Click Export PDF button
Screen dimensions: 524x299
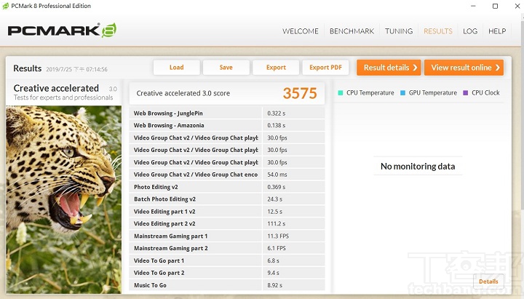coord(325,68)
